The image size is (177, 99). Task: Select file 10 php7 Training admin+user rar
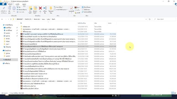(68, 56)
